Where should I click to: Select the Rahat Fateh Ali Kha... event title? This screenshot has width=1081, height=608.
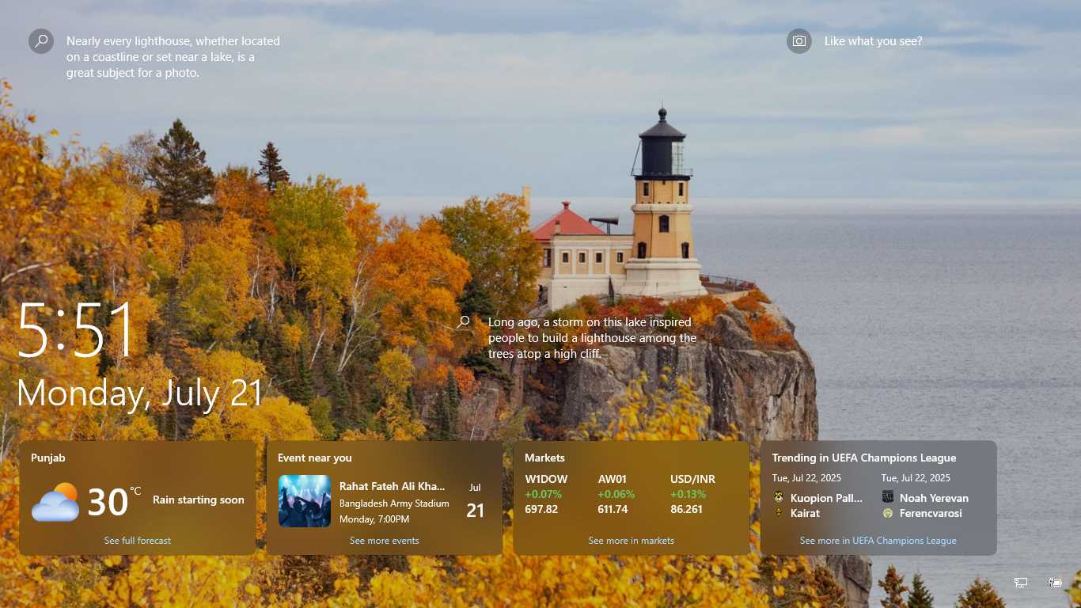coord(393,486)
